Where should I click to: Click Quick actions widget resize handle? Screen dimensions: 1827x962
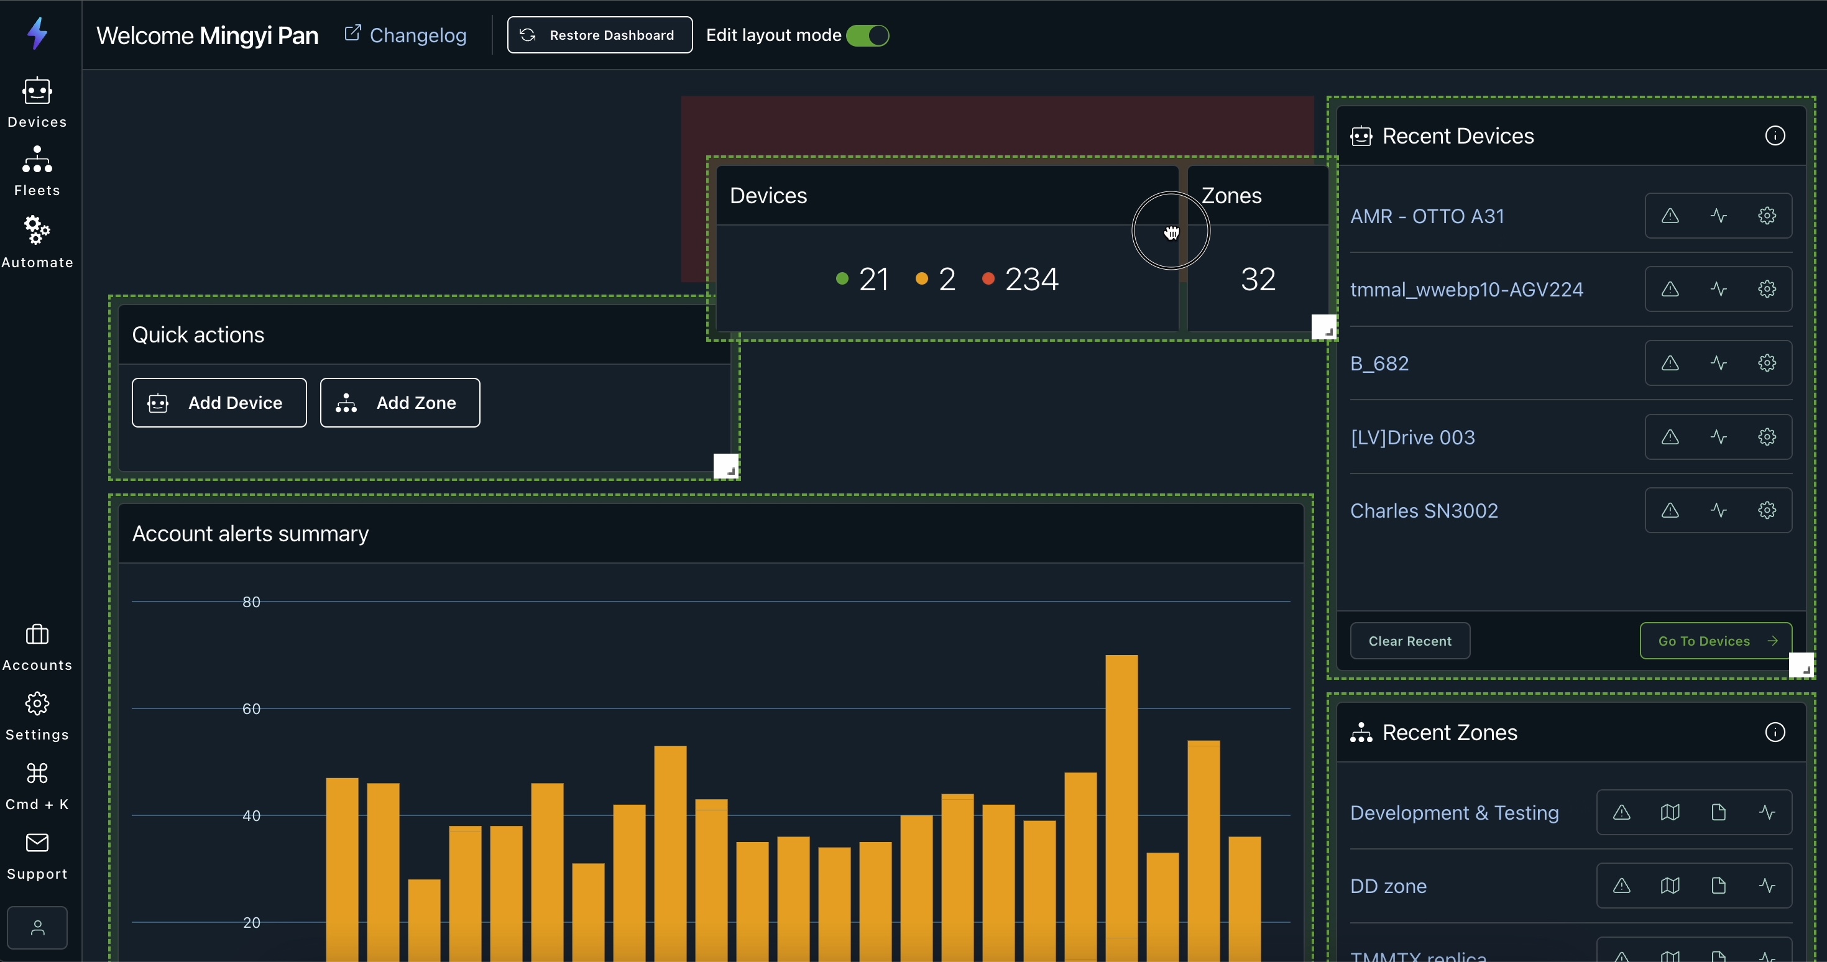pyautogui.click(x=726, y=467)
